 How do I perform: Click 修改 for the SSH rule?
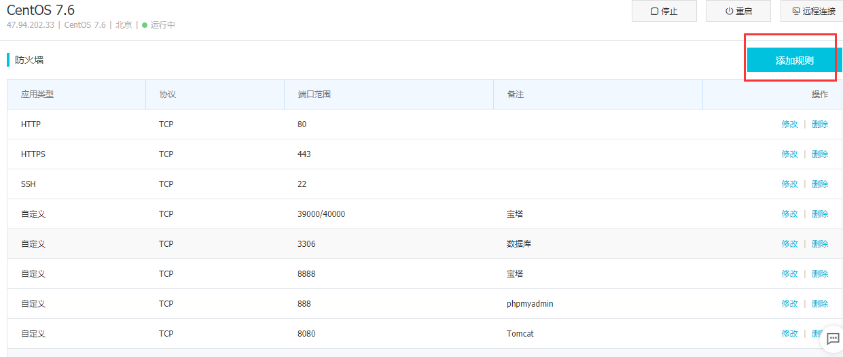(789, 184)
